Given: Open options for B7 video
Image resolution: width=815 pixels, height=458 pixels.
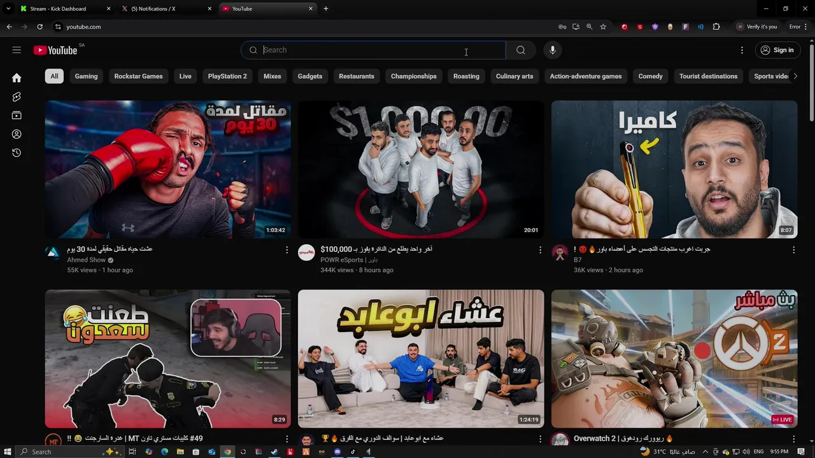Looking at the screenshot, I should coord(793,250).
